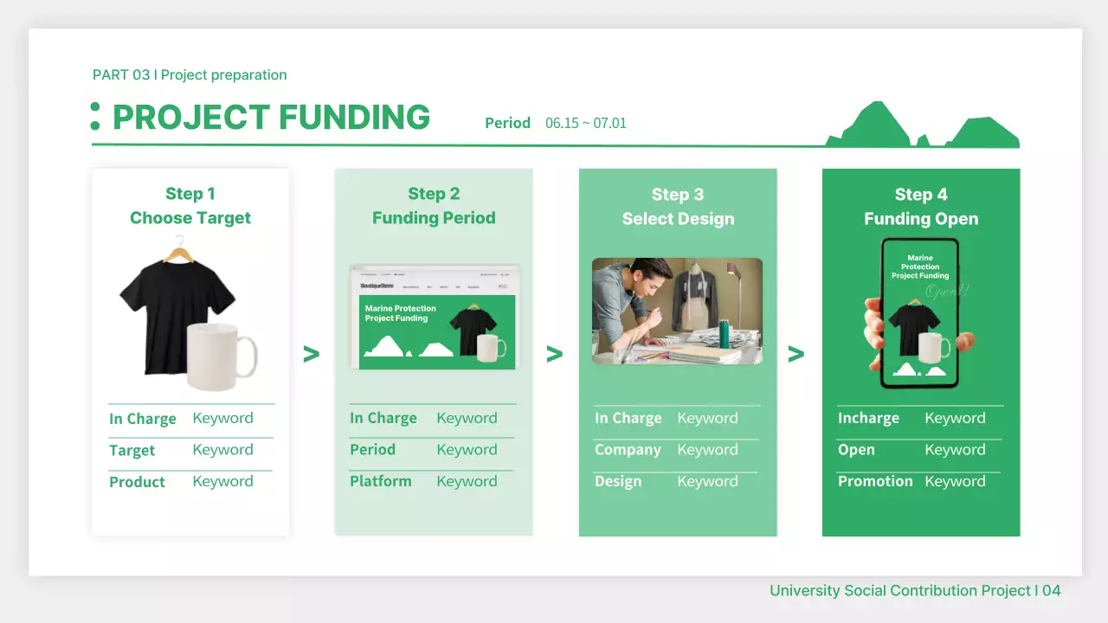The height and width of the screenshot is (623, 1108).
Task: Click the Keyword text next to Platform
Action: pyautogui.click(x=467, y=481)
